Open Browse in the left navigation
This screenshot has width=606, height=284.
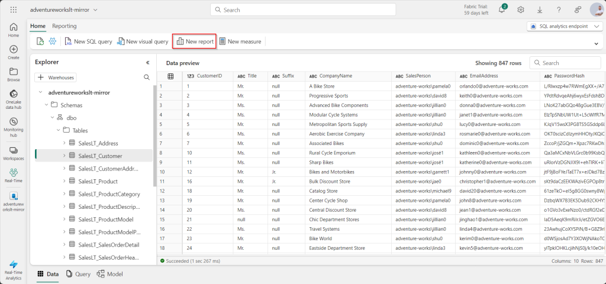coord(14,75)
